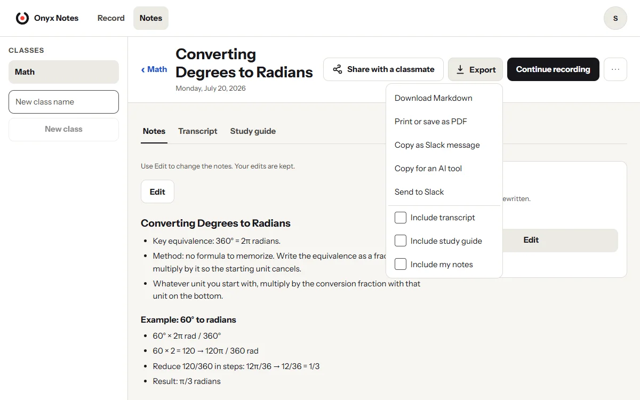Open Notes in the top navigation
Image resolution: width=640 pixels, height=400 pixels.
[151, 18]
